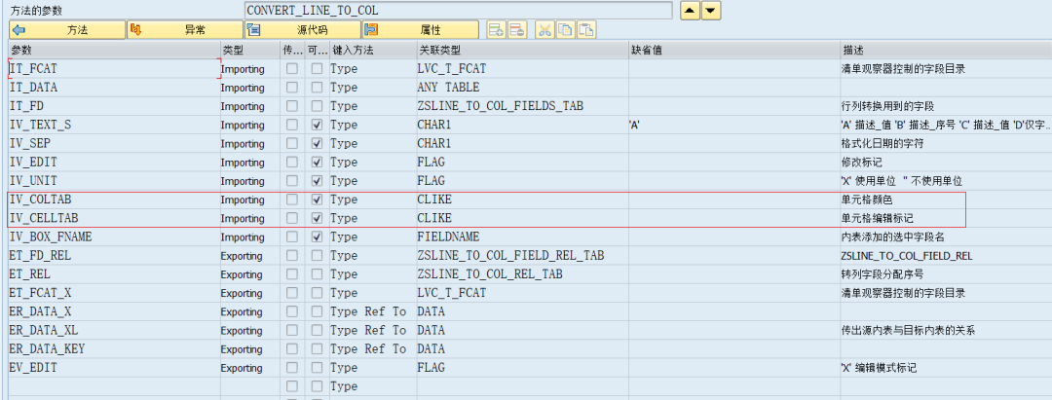Uncheck optional checkbox for IV_BOX_FNAME
The height and width of the screenshot is (400, 1052).
[318, 237]
